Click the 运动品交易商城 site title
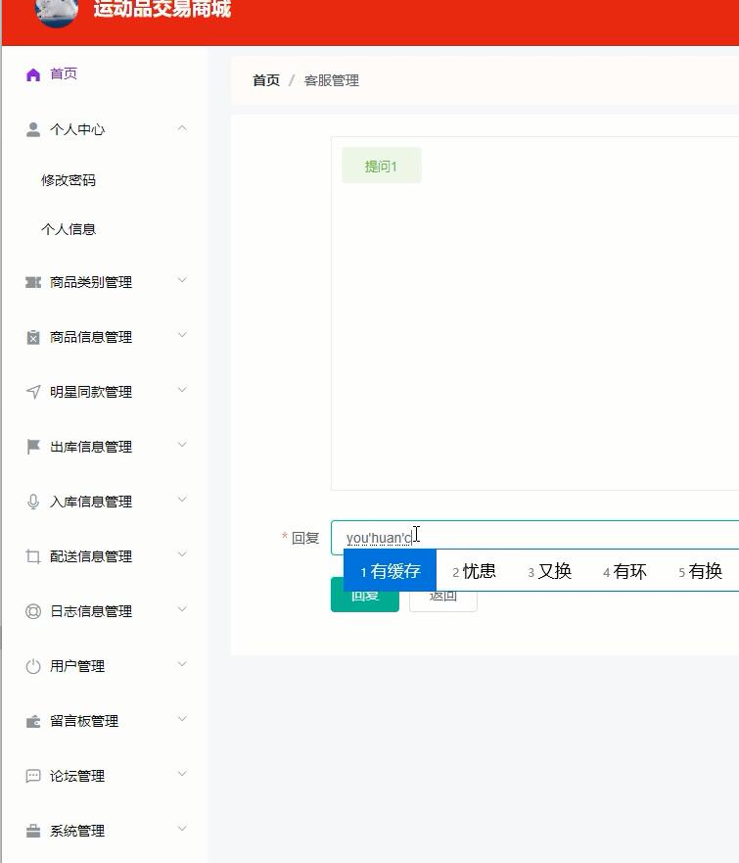The height and width of the screenshot is (863, 739). point(162,9)
